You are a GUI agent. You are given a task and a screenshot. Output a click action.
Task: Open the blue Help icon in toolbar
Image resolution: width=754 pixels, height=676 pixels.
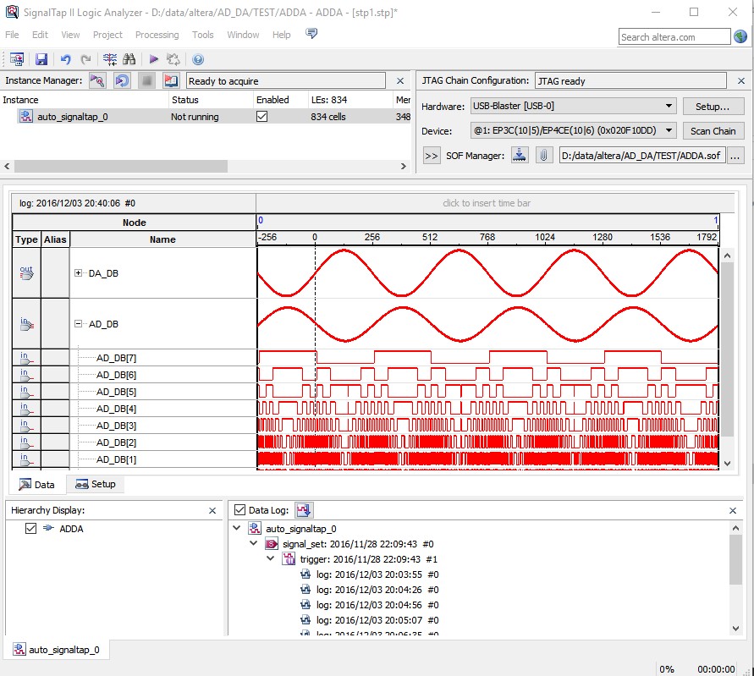tap(198, 59)
